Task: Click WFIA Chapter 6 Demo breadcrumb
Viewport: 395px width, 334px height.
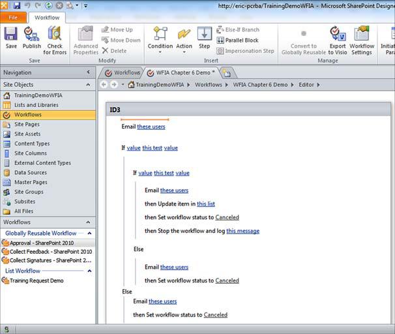Action: (x=260, y=85)
